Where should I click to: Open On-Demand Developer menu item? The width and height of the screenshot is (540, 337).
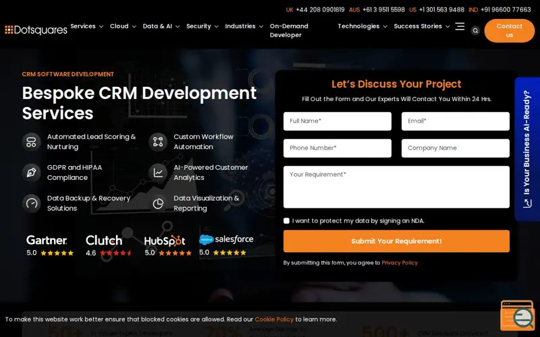289,30
